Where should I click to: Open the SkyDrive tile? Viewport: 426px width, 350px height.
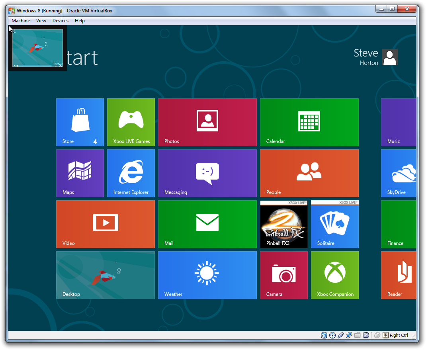click(x=399, y=173)
